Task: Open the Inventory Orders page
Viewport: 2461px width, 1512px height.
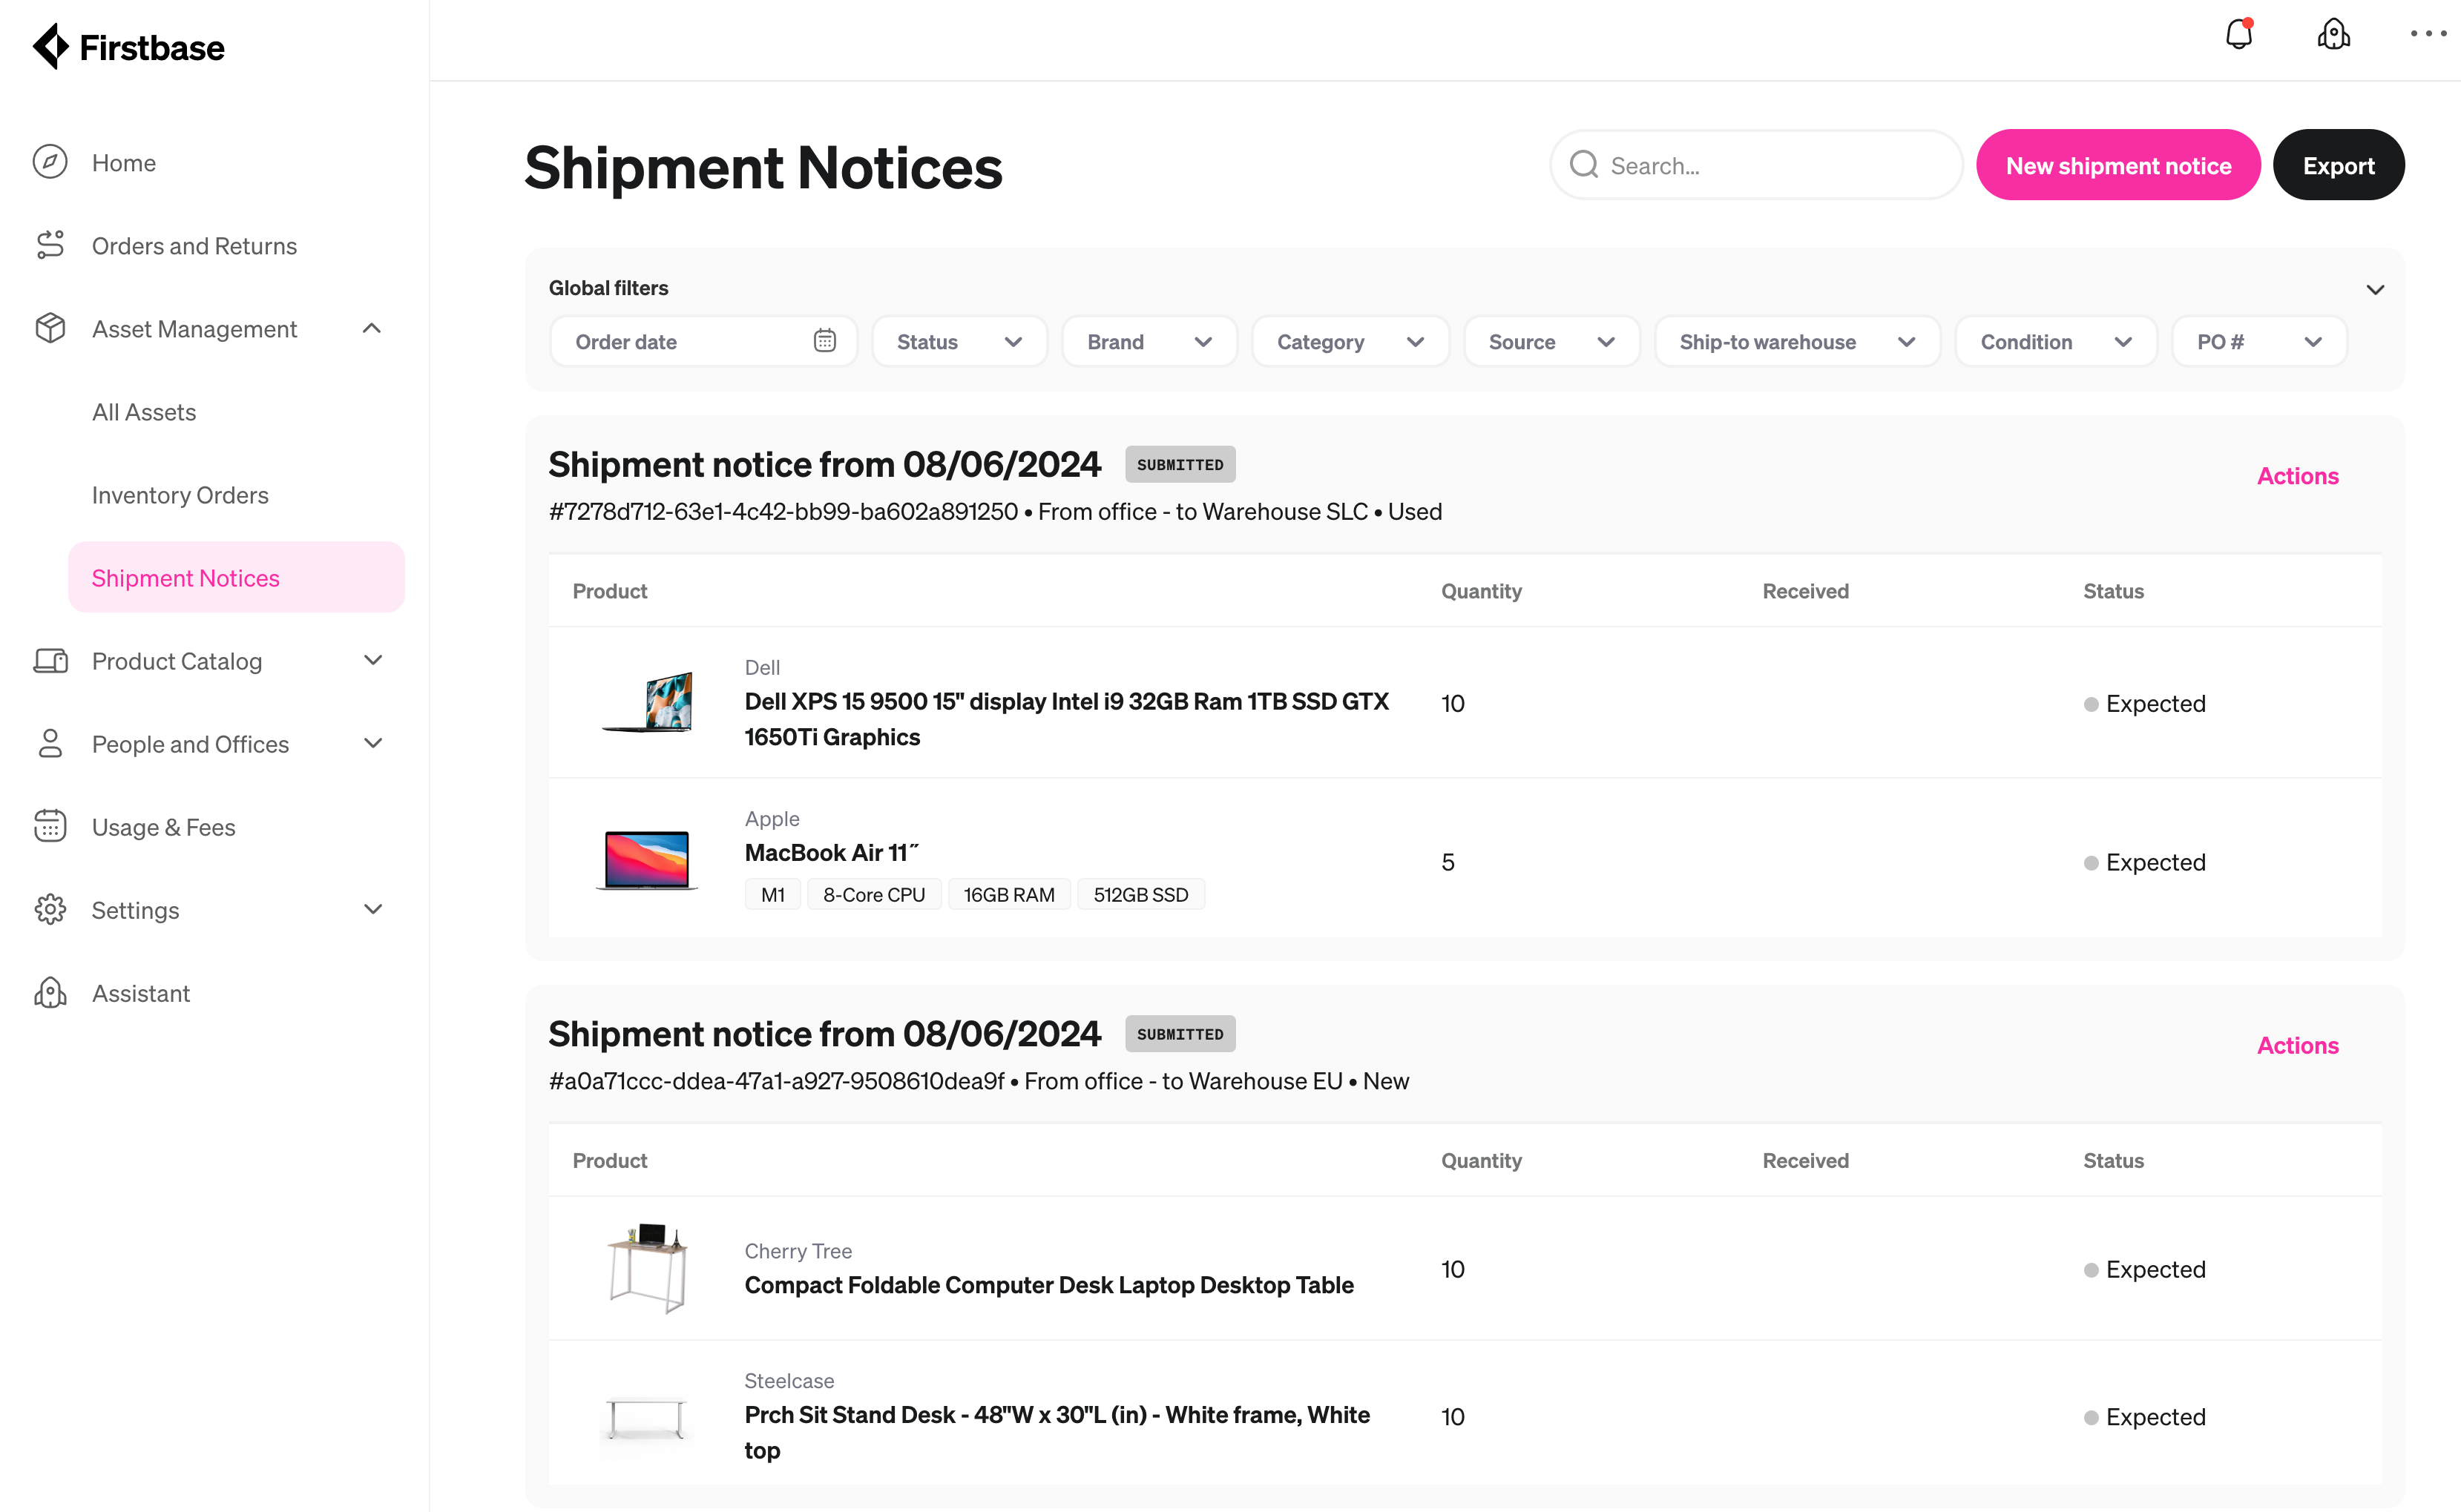Action: coord(180,494)
